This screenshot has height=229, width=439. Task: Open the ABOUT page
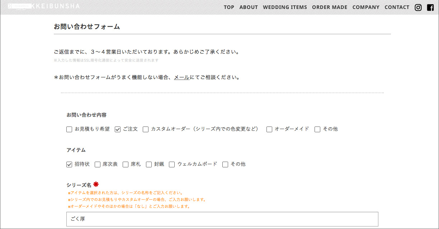[249, 7]
